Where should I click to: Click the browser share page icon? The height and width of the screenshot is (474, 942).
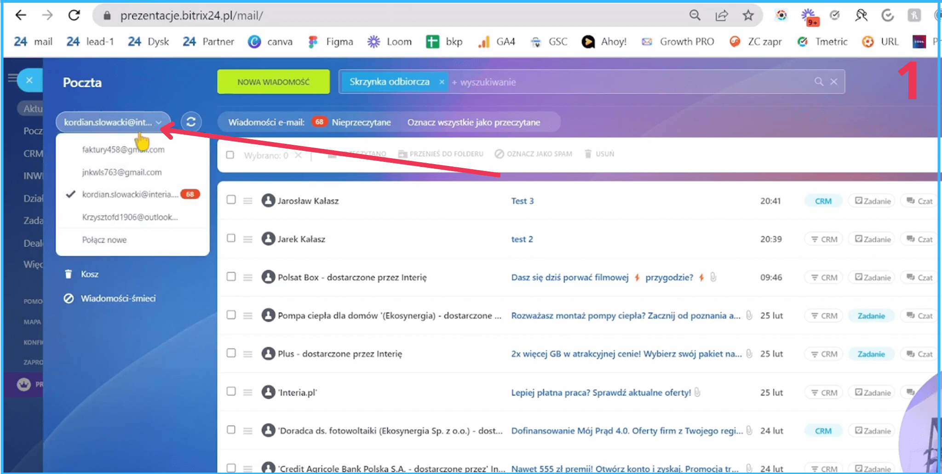[721, 16]
